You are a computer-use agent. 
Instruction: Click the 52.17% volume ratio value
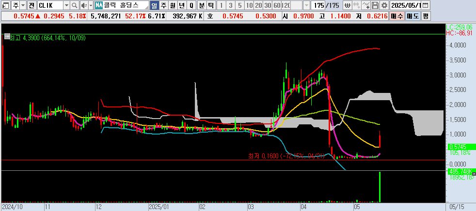pyautogui.click(x=135, y=16)
